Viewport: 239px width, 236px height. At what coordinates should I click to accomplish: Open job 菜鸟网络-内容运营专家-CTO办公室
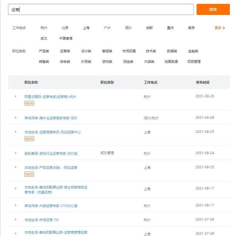(x=51, y=206)
